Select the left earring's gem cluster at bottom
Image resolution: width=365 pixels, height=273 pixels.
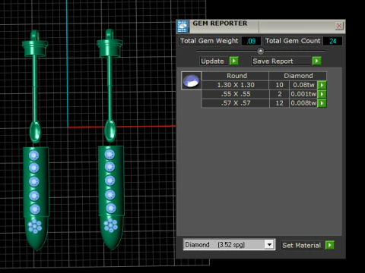[x=35, y=226]
